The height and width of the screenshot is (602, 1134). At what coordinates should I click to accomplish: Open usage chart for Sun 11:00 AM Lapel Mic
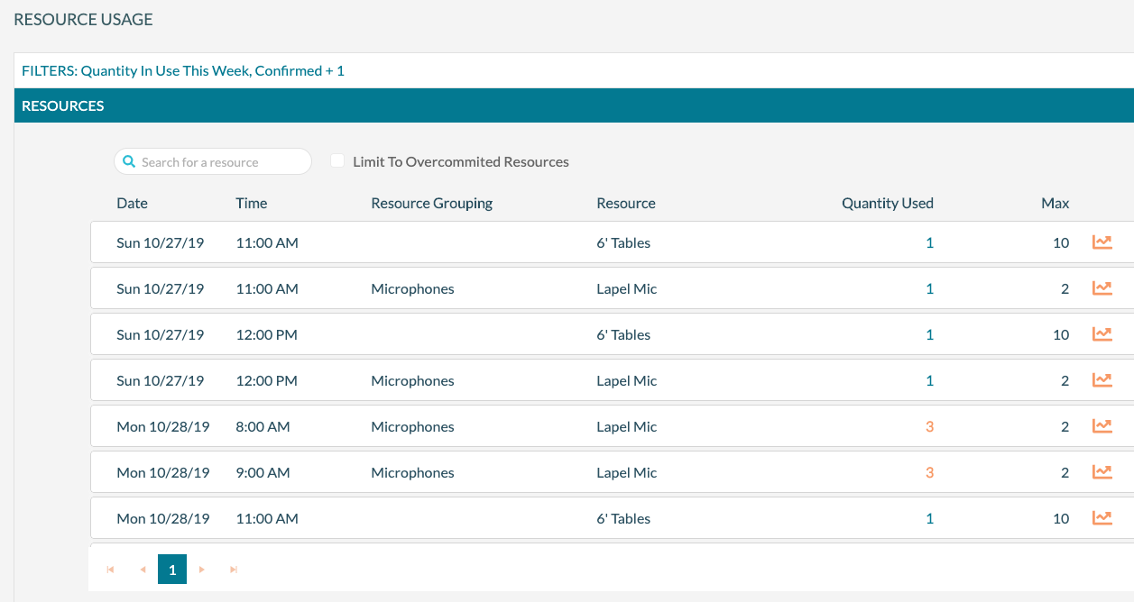[1102, 288]
